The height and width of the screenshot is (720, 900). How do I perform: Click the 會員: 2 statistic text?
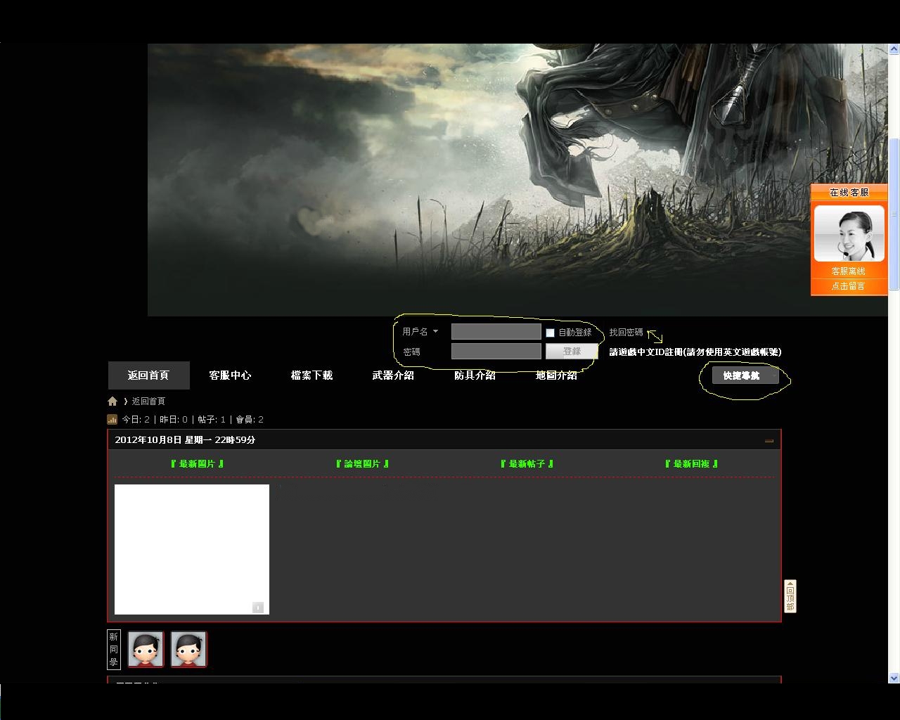pyautogui.click(x=250, y=420)
